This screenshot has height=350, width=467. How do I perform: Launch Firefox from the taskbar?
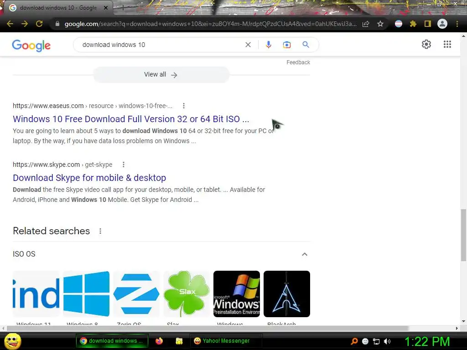coord(159,341)
